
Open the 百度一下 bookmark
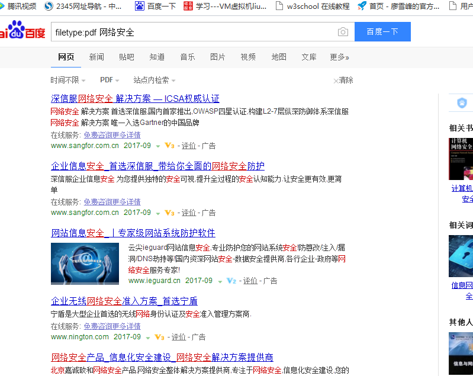[155, 6]
